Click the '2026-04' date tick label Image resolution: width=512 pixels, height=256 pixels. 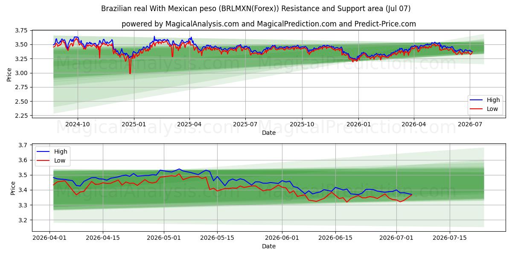point(414,124)
